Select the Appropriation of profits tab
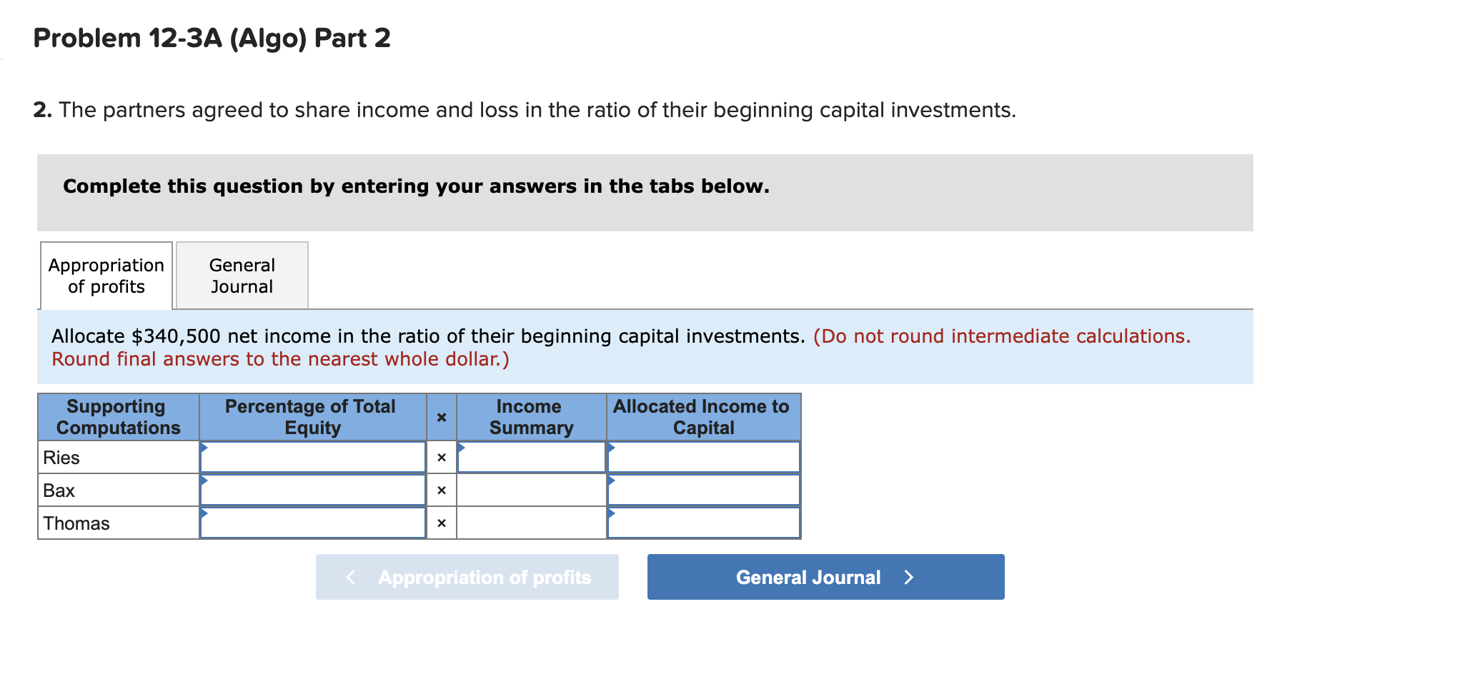Screen dimensions: 1465x674 106,276
